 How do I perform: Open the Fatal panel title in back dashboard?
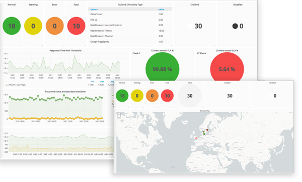click(x=77, y=5)
